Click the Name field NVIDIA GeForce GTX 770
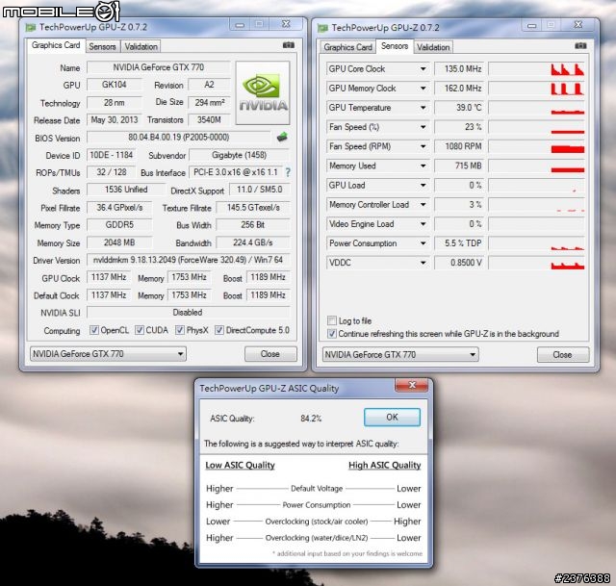 click(158, 67)
